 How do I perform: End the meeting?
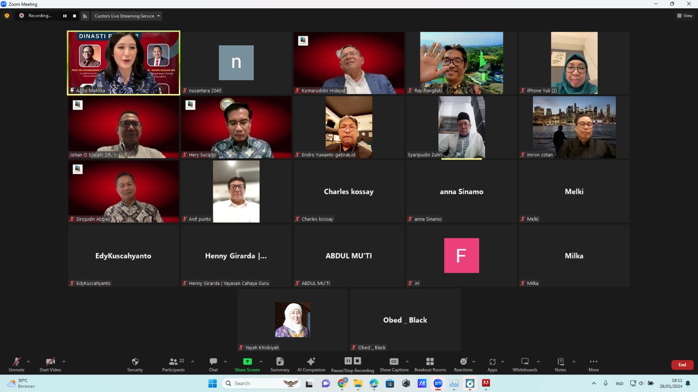tap(682, 365)
